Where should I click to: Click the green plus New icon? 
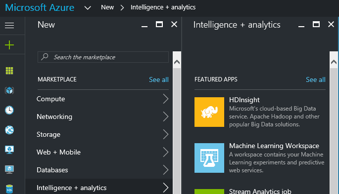click(x=9, y=45)
